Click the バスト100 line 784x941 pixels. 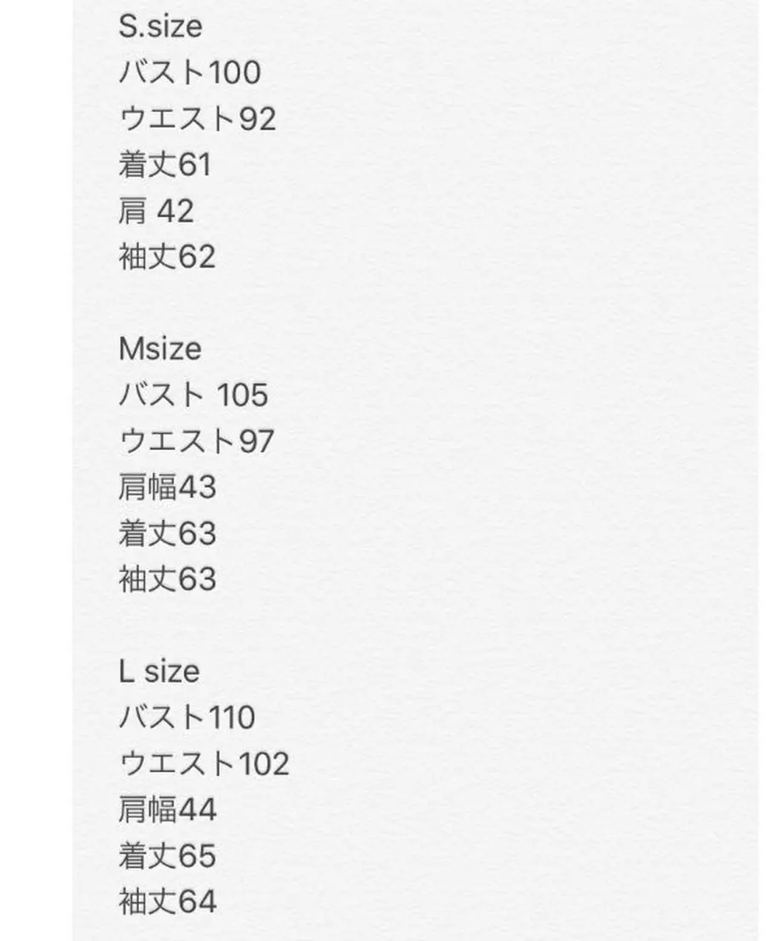[189, 72]
